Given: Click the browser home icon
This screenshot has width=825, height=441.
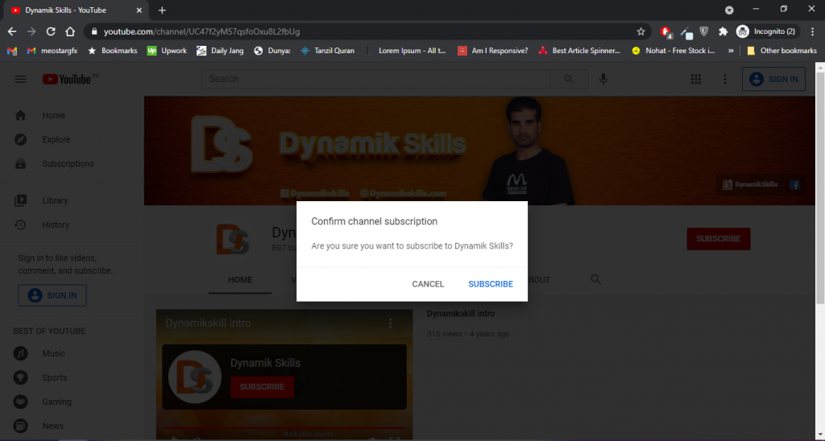Looking at the screenshot, I should pyautogui.click(x=70, y=31).
